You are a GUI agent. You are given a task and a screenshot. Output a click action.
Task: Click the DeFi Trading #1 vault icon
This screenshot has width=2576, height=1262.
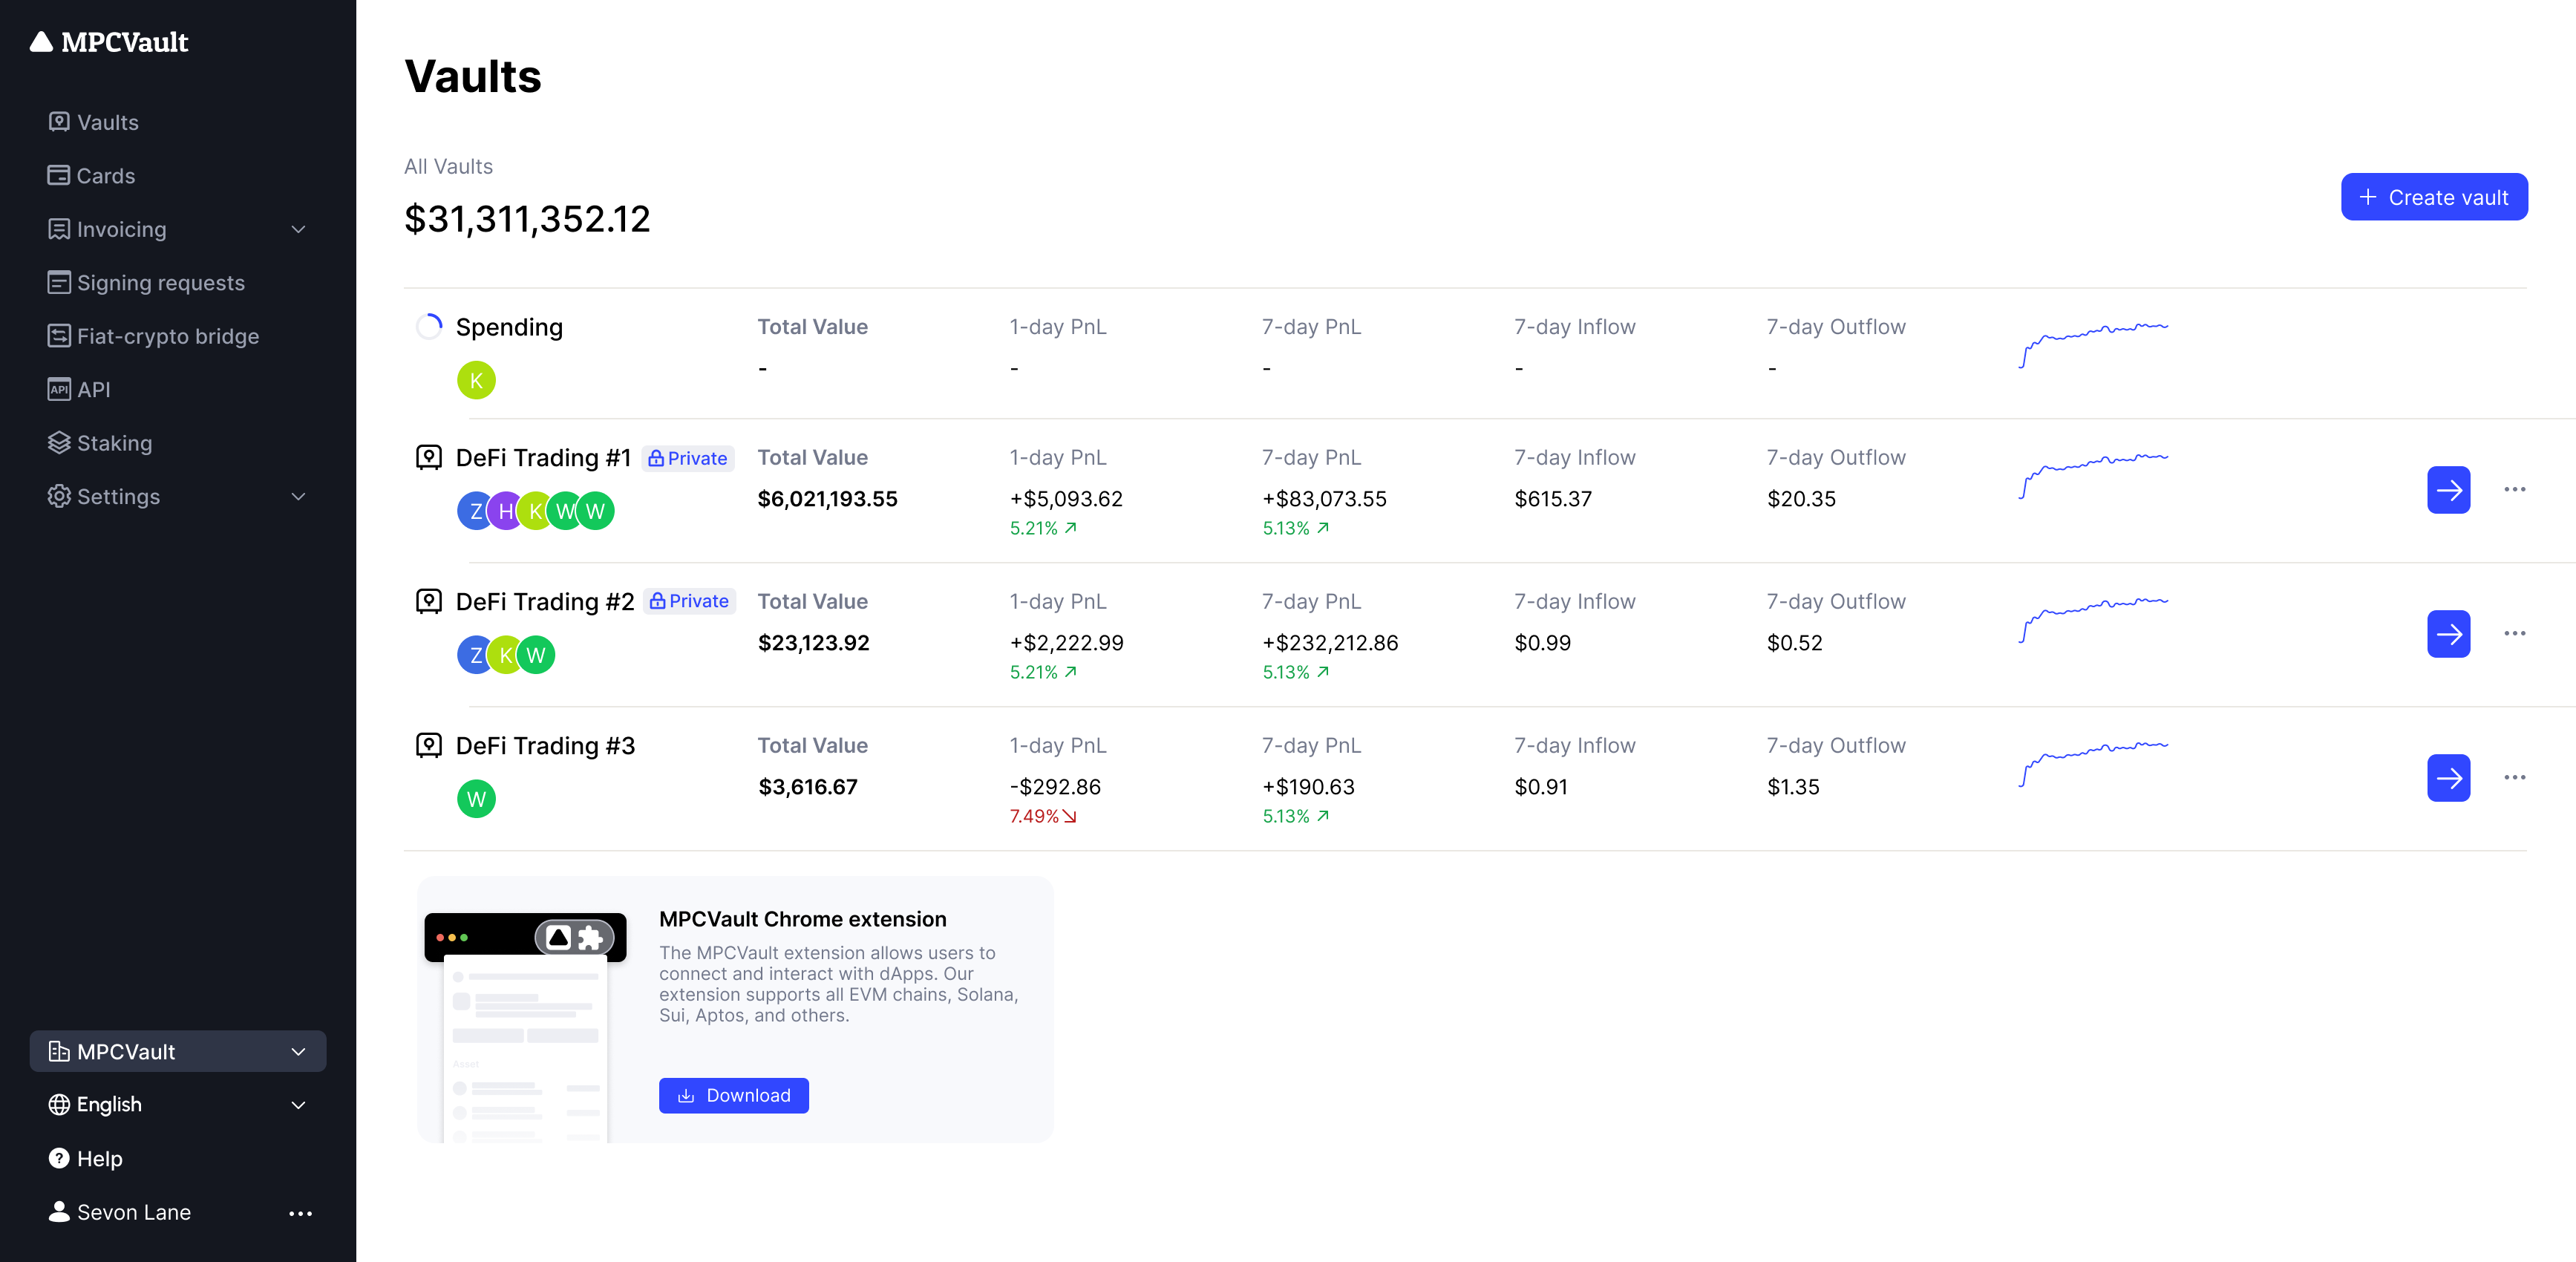(429, 458)
